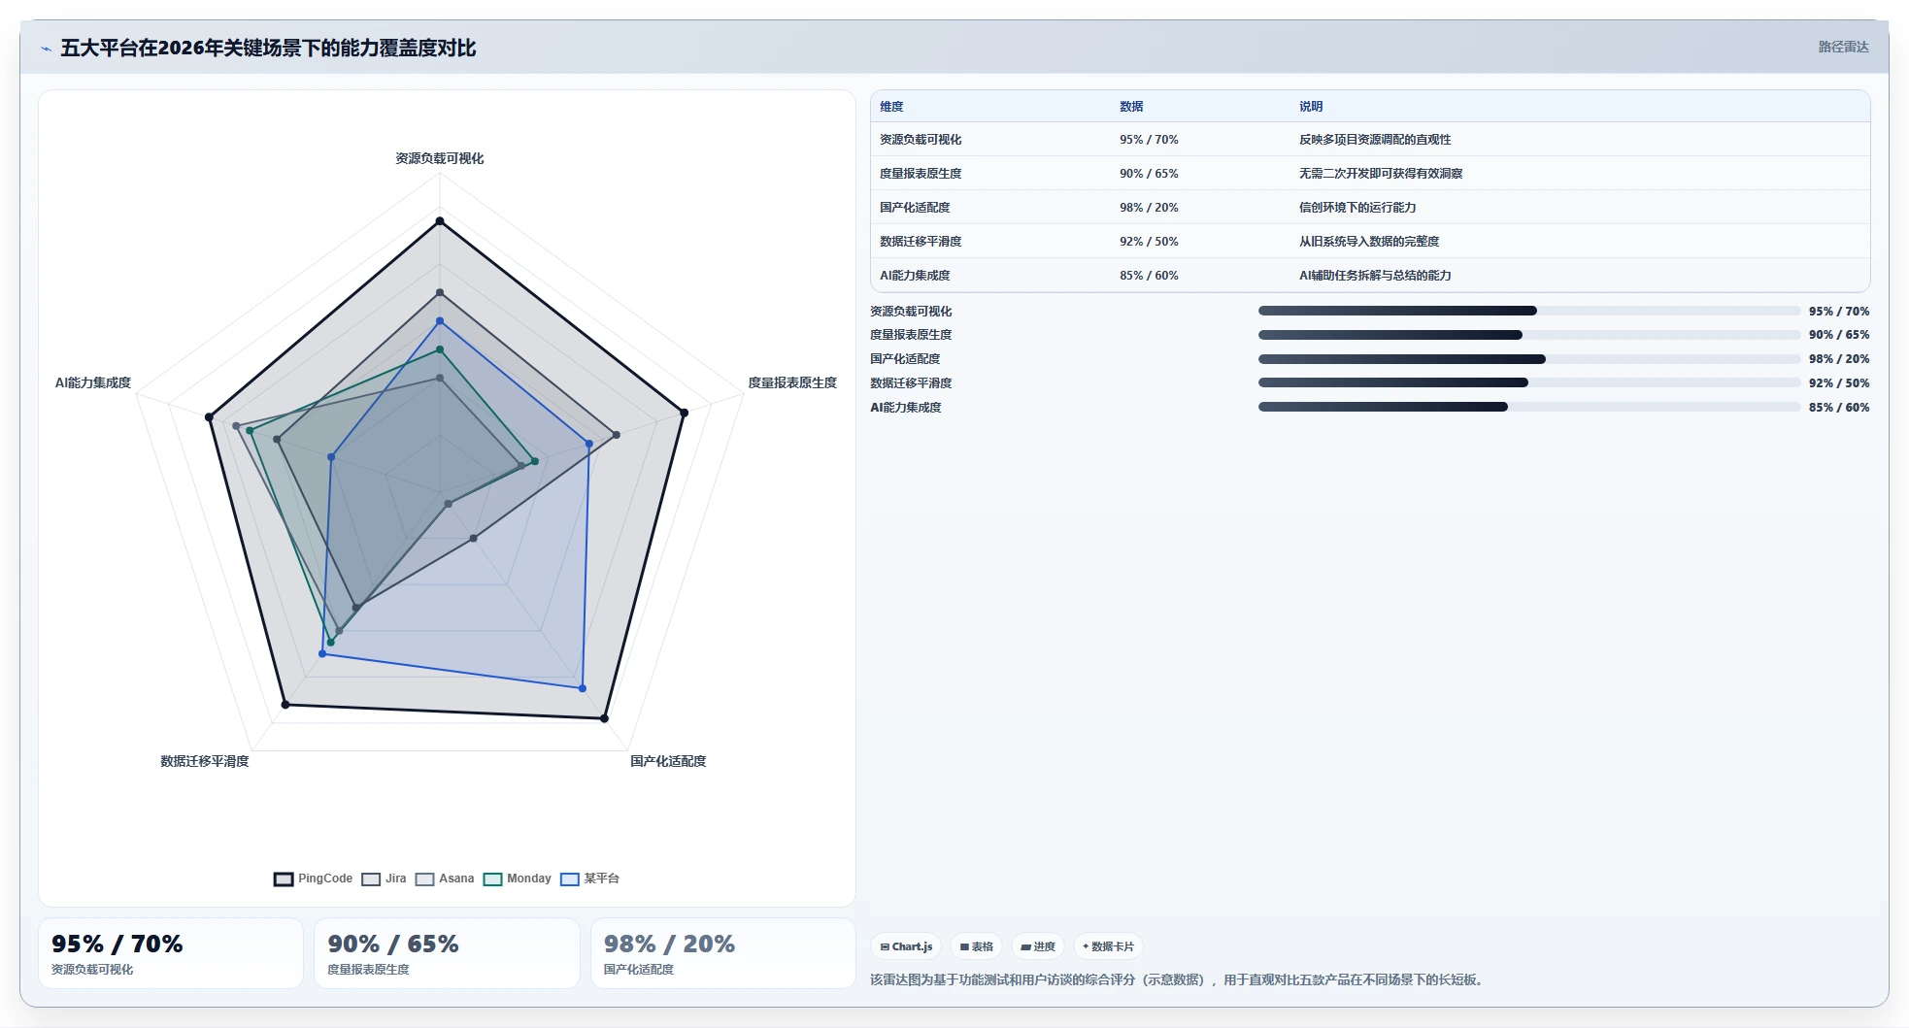Click the 表格 tag
The width and height of the screenshot is (1909, 1028).
(x=977, y=946)
